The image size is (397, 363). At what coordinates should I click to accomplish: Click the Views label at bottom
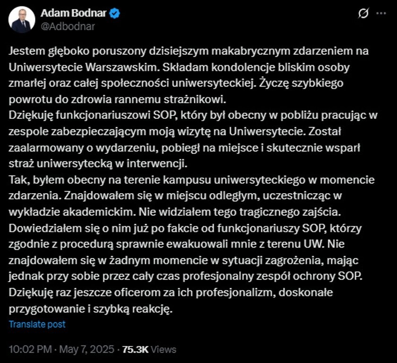[x=164, y=349]
